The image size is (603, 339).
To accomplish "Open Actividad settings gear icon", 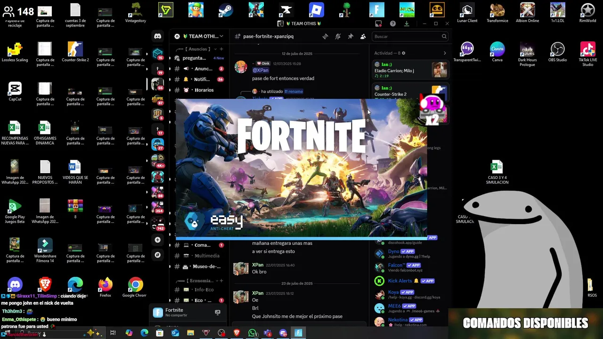I will tap(403, 53).
